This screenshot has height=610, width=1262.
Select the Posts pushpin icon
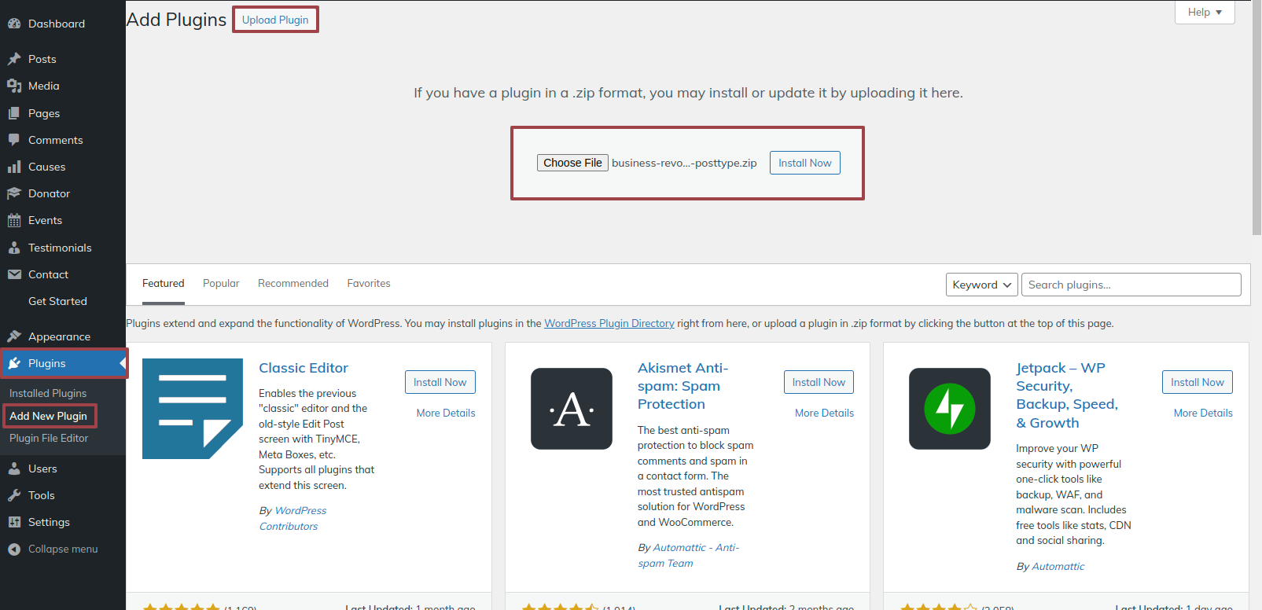coord(14,59)
